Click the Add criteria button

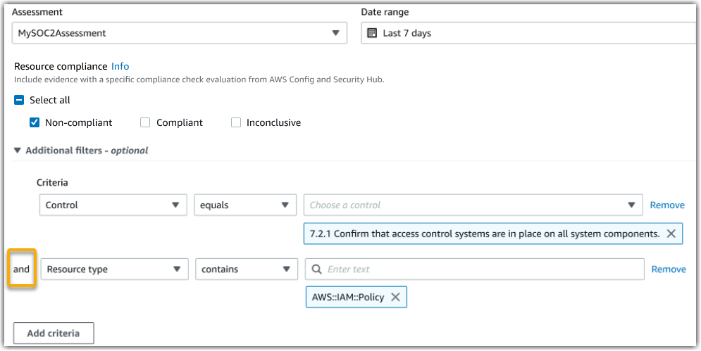[54, 333]
